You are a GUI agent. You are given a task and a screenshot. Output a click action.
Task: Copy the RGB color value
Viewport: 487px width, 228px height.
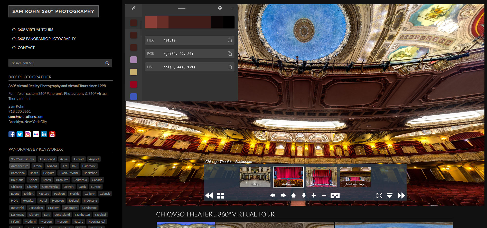(230, 54)
